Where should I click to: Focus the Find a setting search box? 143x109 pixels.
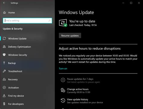pyautogui.click(x=27, y=20)
